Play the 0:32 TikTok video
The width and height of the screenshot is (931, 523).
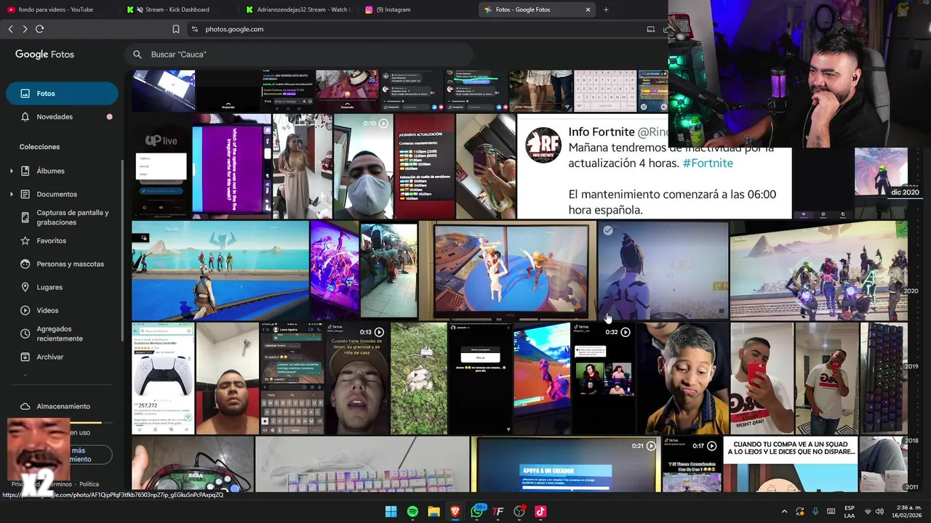[625, 332]
